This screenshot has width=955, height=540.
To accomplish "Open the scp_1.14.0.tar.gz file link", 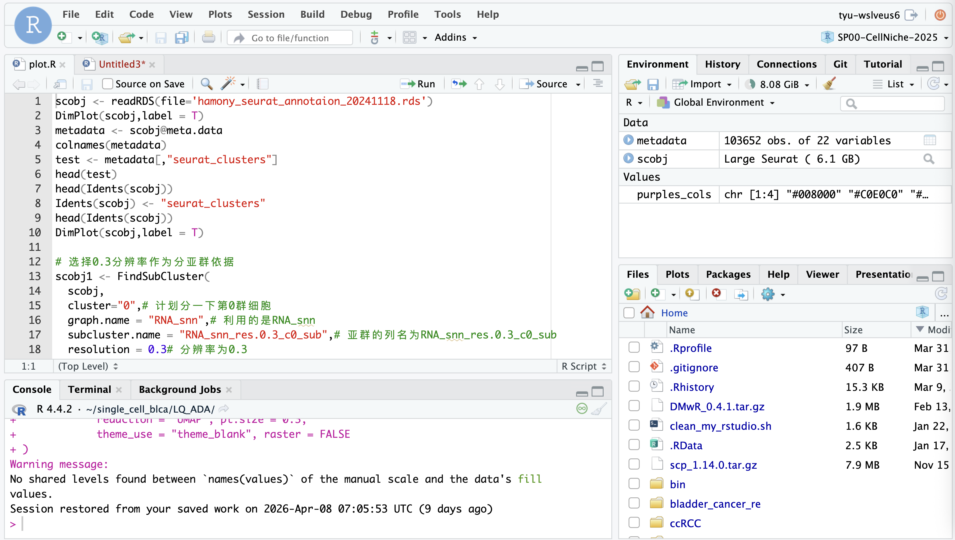I will 713,465.
